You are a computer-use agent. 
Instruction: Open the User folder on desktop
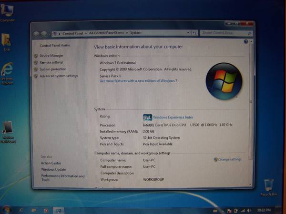pos(7,41)
